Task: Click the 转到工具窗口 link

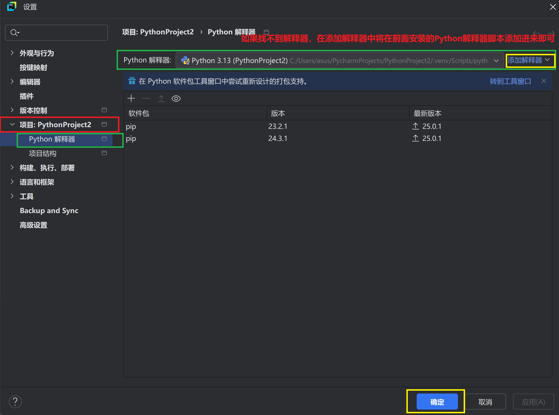Action: [x=510, y=81]
